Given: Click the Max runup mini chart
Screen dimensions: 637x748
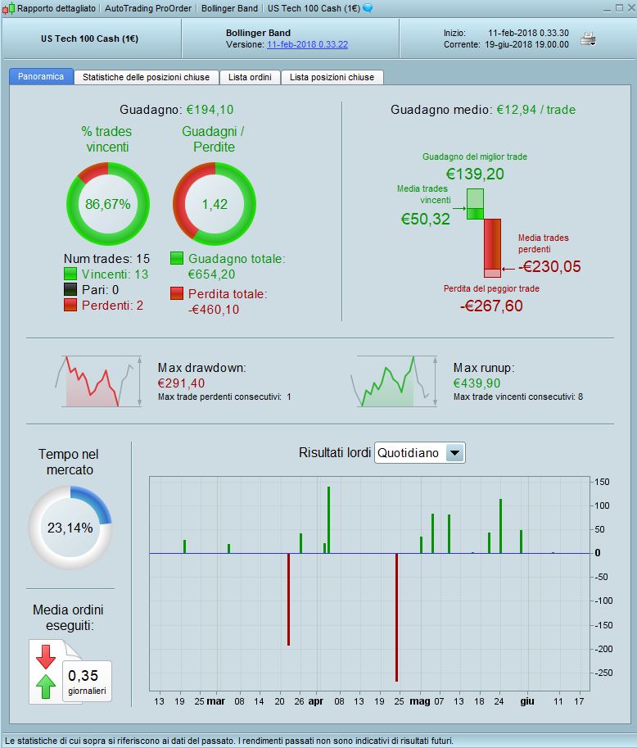Looking at the screenshot, I should pyautogui.click(x=395, y=381).
